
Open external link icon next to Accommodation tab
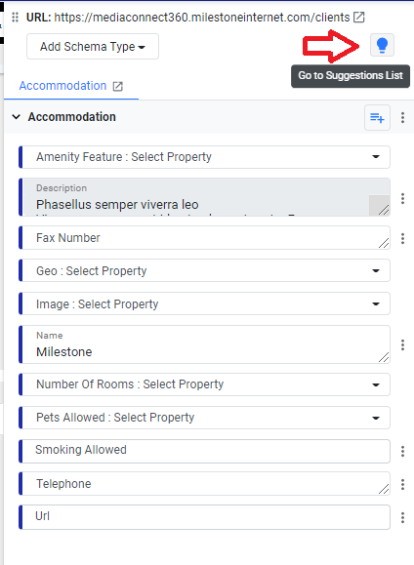(x=117, y=86)
